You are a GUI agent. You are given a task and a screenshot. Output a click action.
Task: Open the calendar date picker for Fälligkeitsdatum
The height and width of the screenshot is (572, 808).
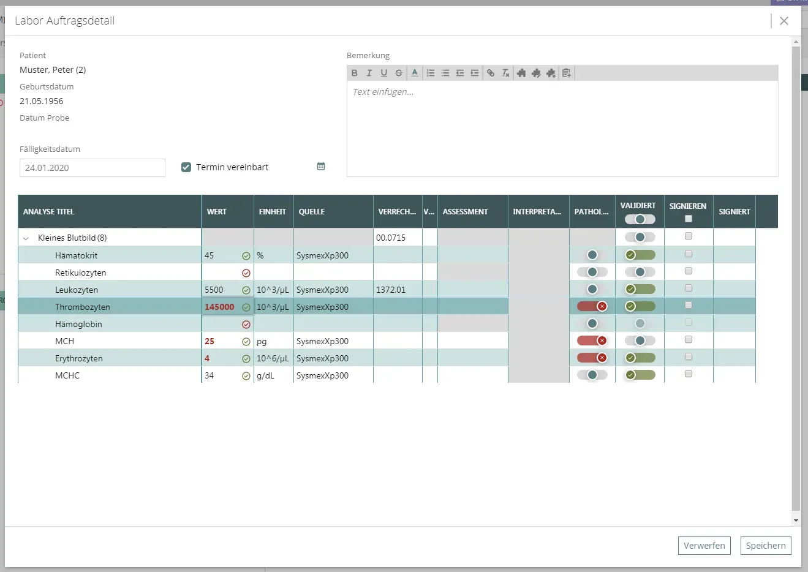[x=321, y=166]
